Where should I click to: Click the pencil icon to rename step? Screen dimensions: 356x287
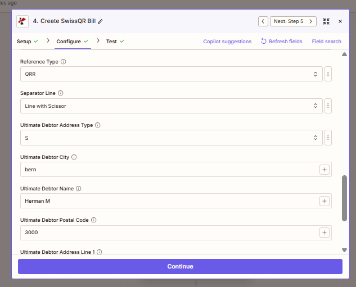[x=101, y=21]
